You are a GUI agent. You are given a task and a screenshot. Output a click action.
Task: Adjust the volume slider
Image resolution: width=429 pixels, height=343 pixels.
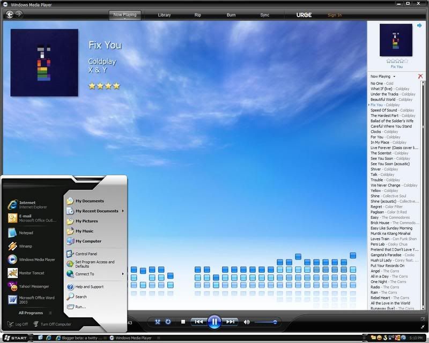tap(265, 322)
